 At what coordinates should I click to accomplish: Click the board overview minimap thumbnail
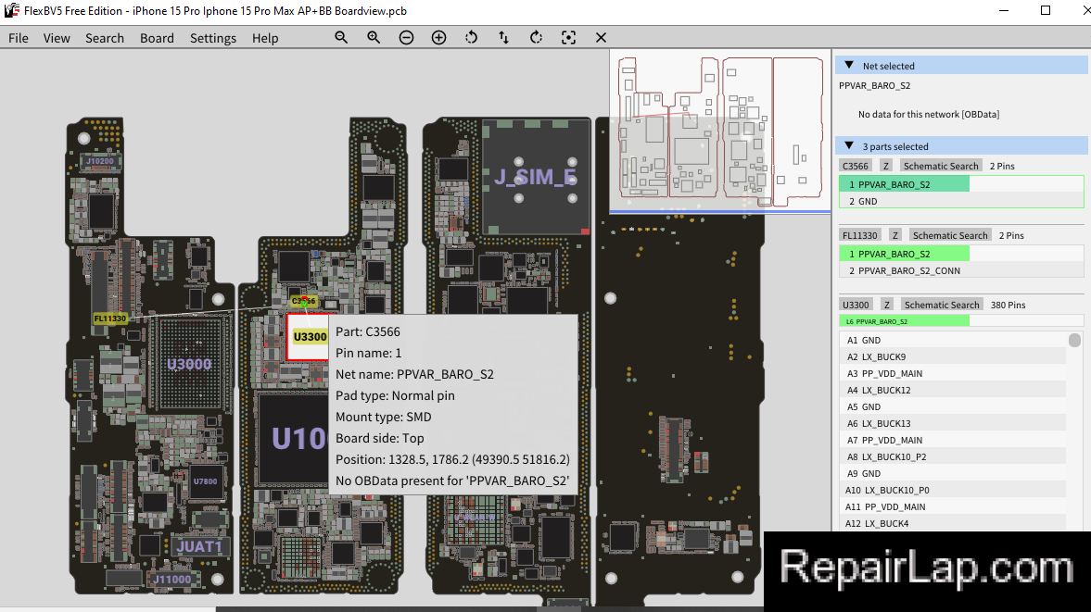[x=720, y=131]
